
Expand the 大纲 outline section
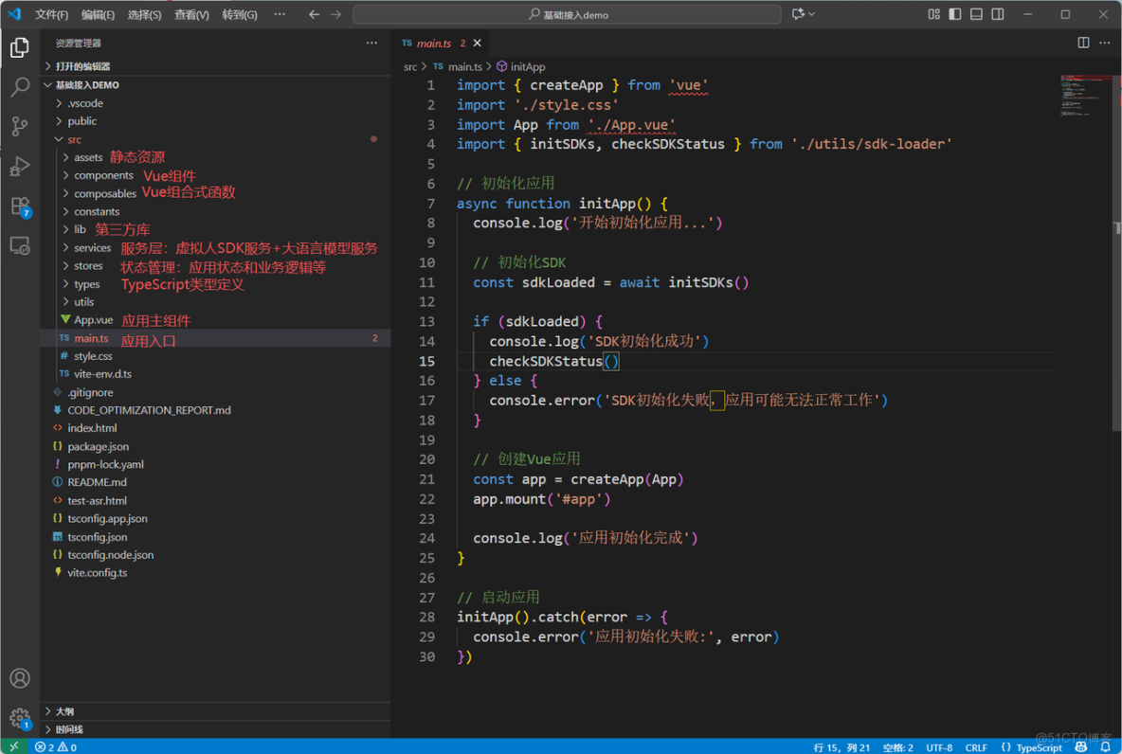click(64, 710)
